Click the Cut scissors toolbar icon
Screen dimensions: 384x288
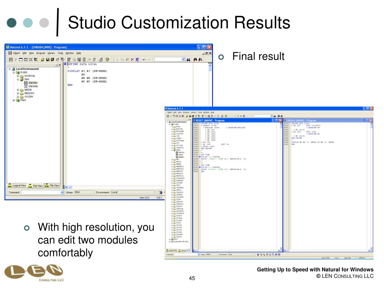pos(117,60)
